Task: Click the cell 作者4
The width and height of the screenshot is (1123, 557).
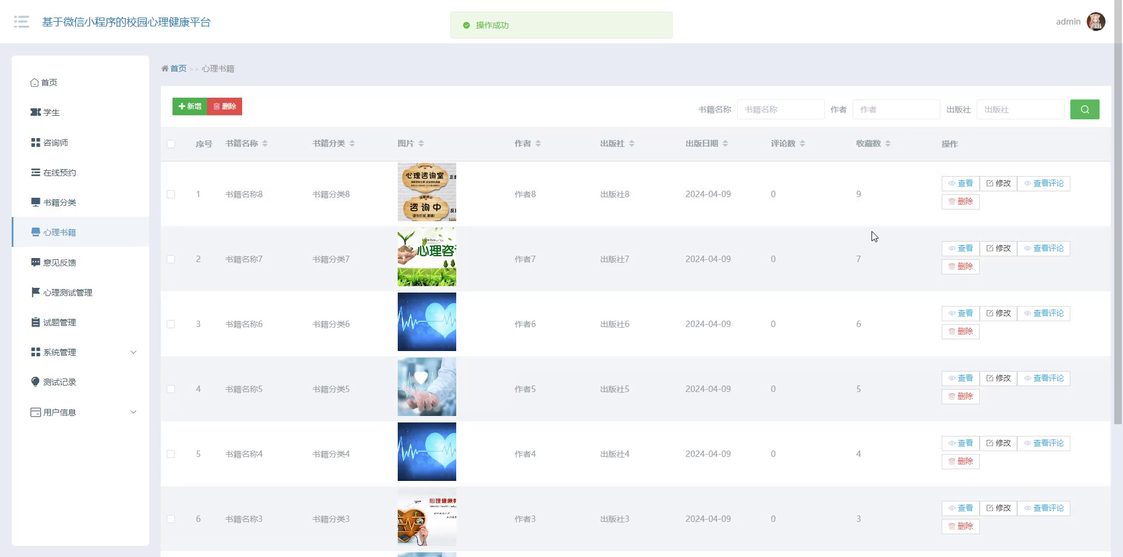Action: pyautogui.click(x=525, y=454)
